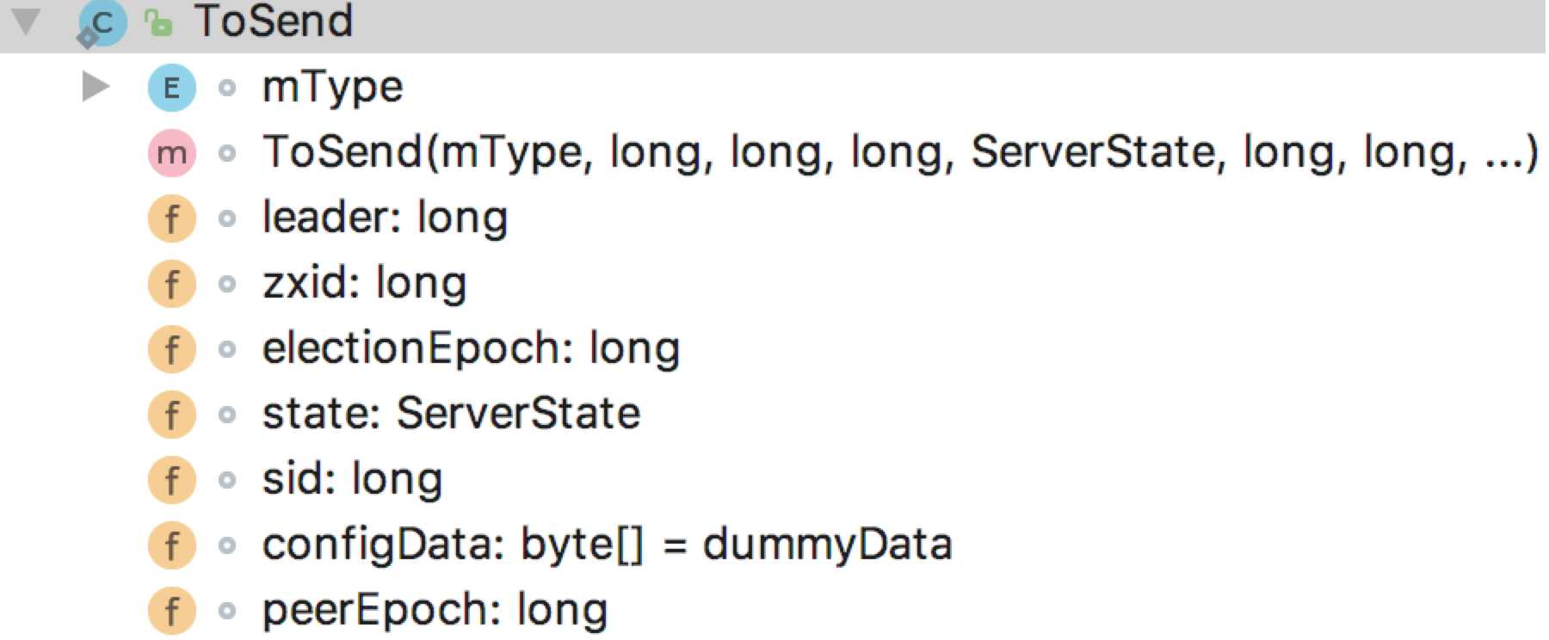Click the field icon beside leader
Image resolution: width=1549 pixels, height=640 pixels.
pyautogui.click(x=171, y=218)
